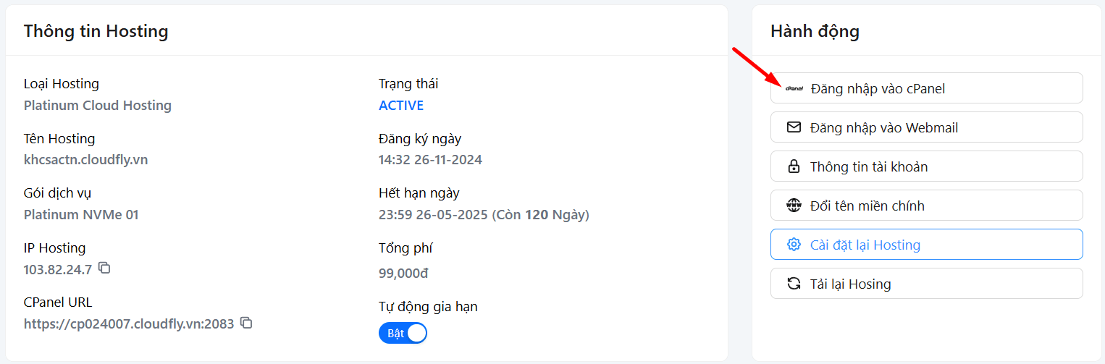Click the Thông tin Hosting heading
The width and height of the screenshot is (1105, 364).
pos(96,31)
